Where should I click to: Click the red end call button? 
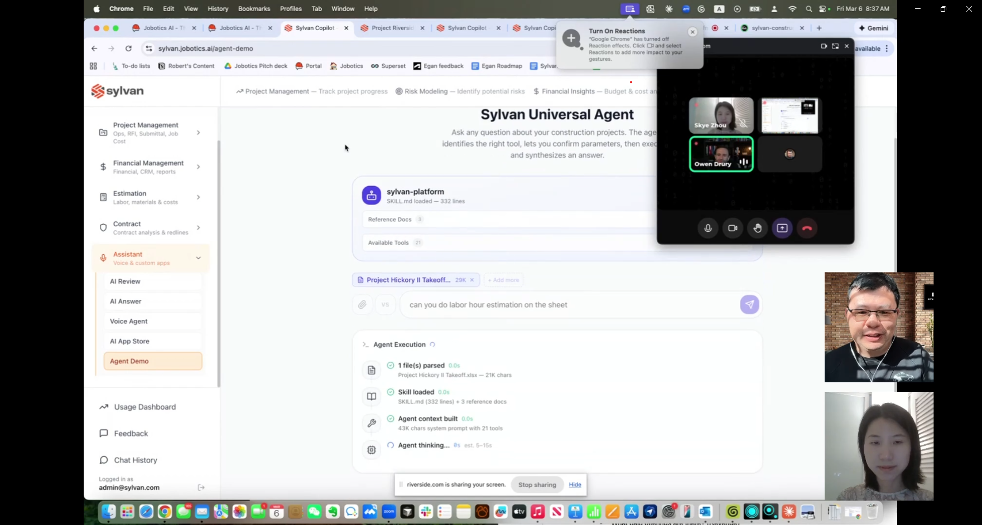(x=807, y=229)
